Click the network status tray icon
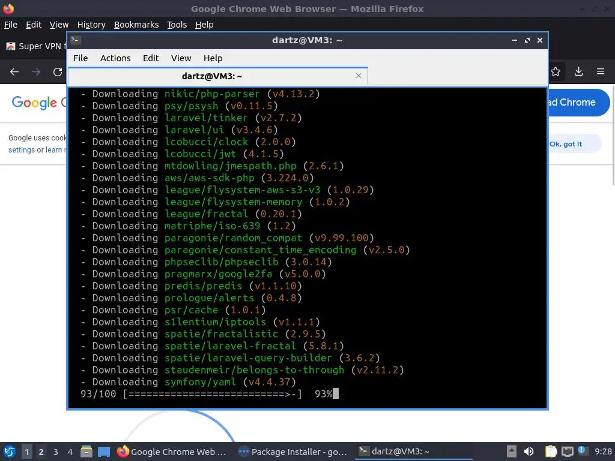 [x=568, y=451]
